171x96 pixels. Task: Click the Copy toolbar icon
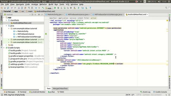pos(22,8)
